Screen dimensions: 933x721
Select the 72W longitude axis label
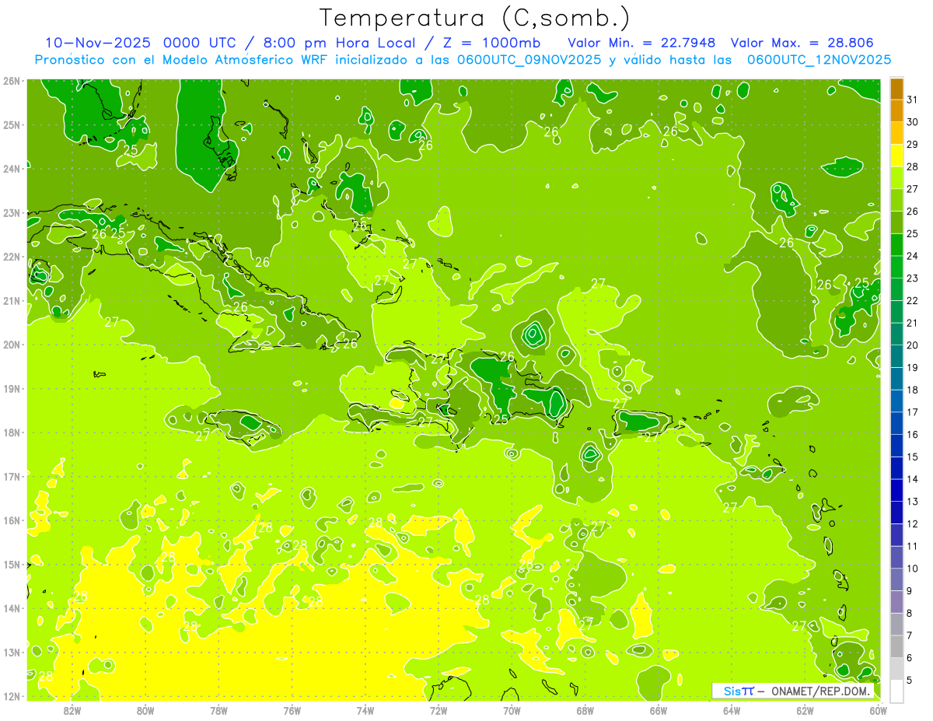click(x=439, y=710)
